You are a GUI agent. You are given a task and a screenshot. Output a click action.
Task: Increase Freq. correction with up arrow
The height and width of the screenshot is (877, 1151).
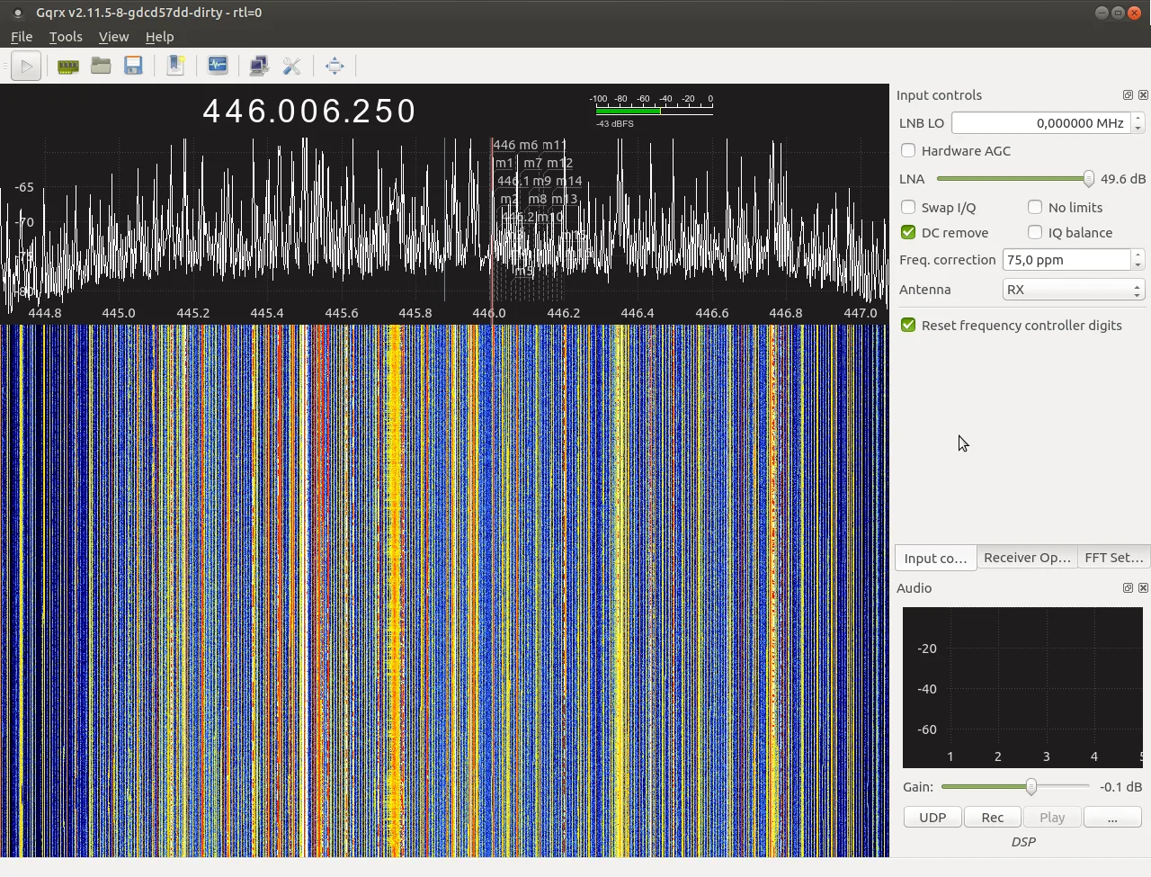point(1138,255)
